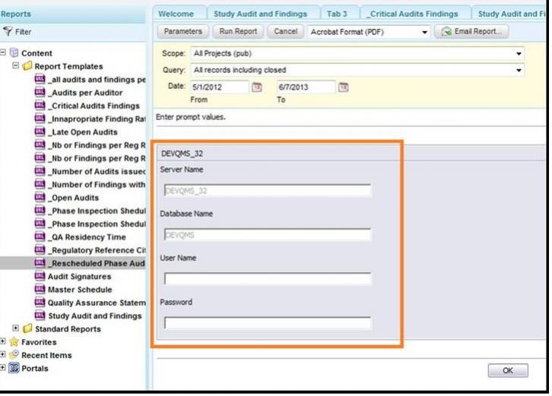Screen dimensions: 552x396
Task: Collapse the Report Templates folder
Action: [15, 65]
